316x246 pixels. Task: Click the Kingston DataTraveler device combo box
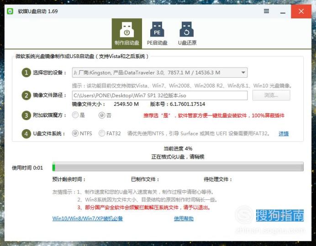pyautogui.click(x=160, y=73)
